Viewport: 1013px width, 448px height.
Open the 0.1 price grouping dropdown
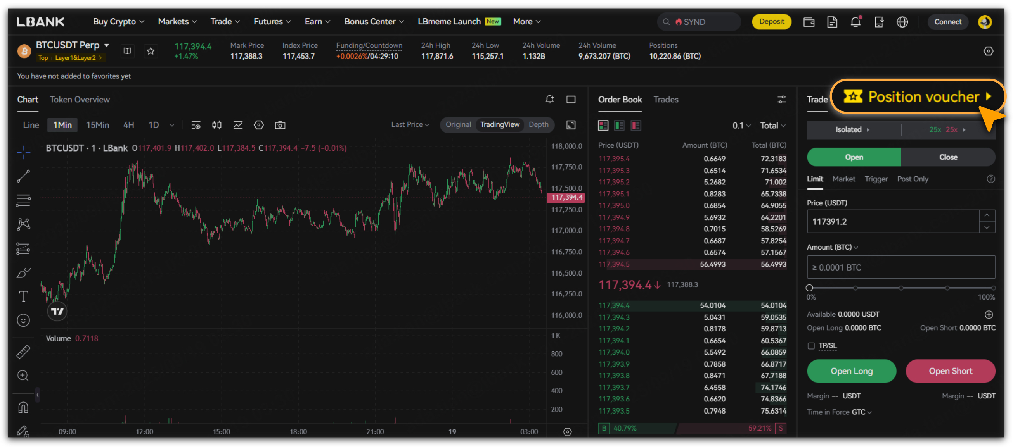point(741,126)
